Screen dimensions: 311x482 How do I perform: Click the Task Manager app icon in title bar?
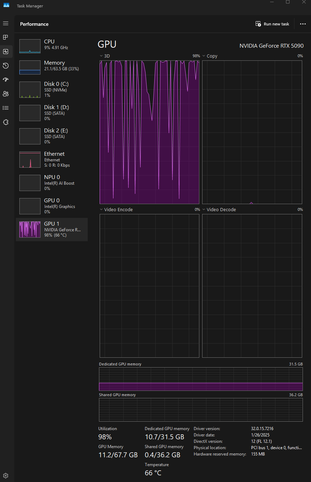pyautogui.click(x=6, y=5)
